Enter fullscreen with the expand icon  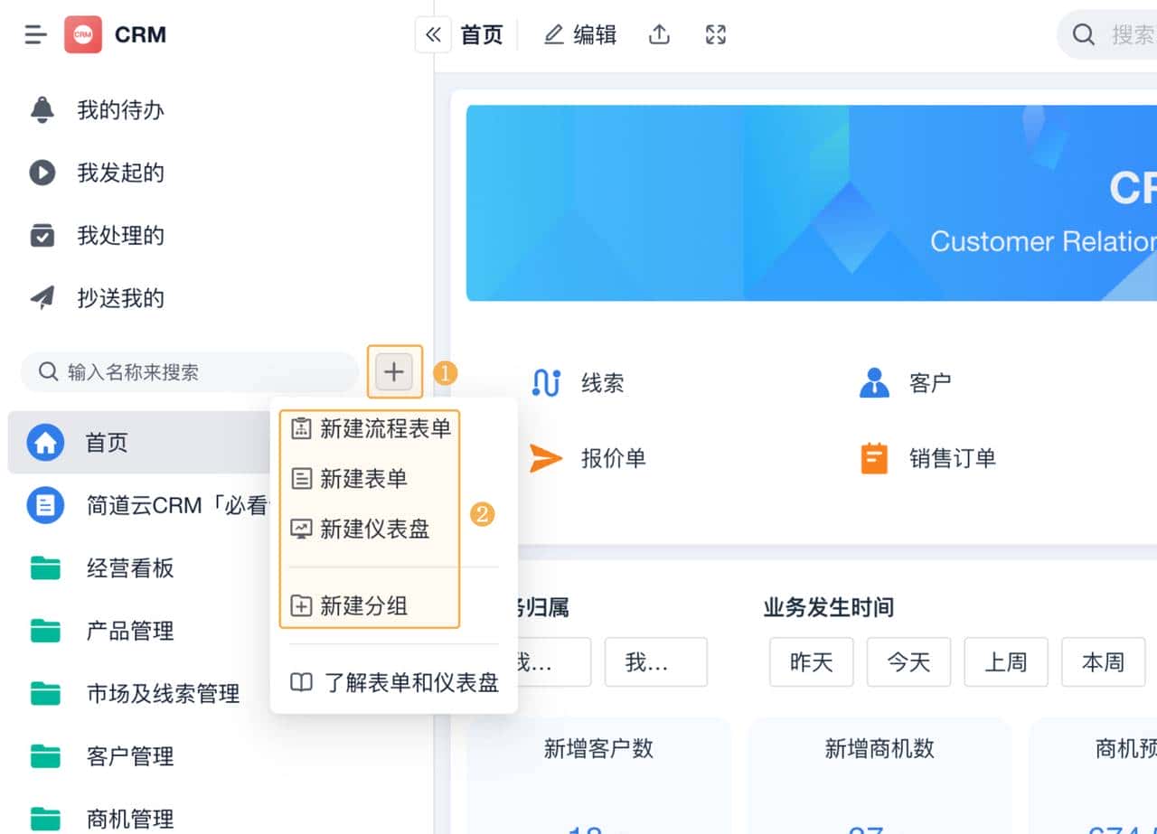click(714, 33)
